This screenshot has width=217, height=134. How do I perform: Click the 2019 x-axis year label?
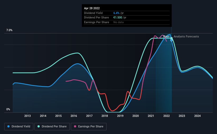click(x=120, y=116)
